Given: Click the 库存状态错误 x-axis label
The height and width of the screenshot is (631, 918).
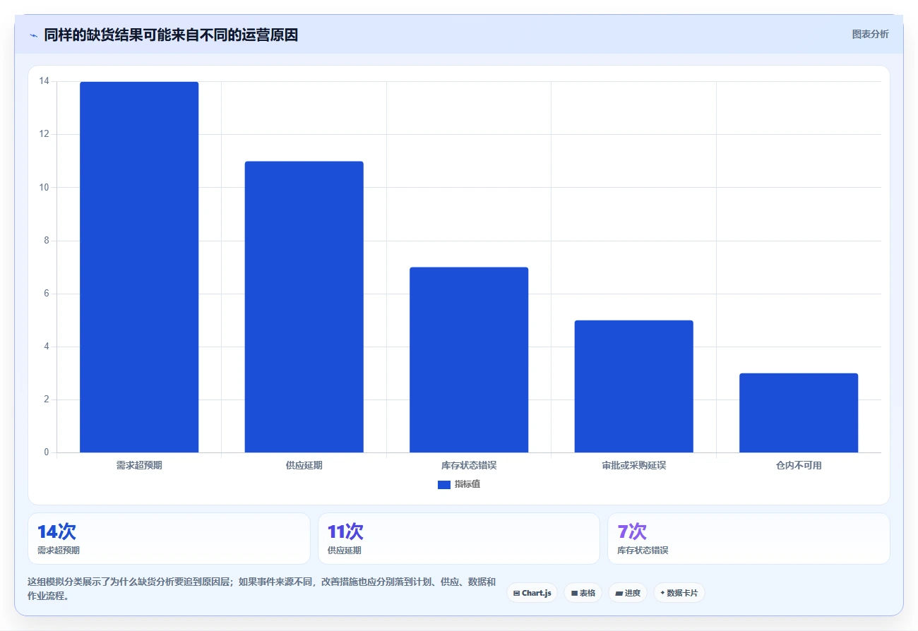Looking at the screenshot, I should pyautogui.click(x=469, y=466).
